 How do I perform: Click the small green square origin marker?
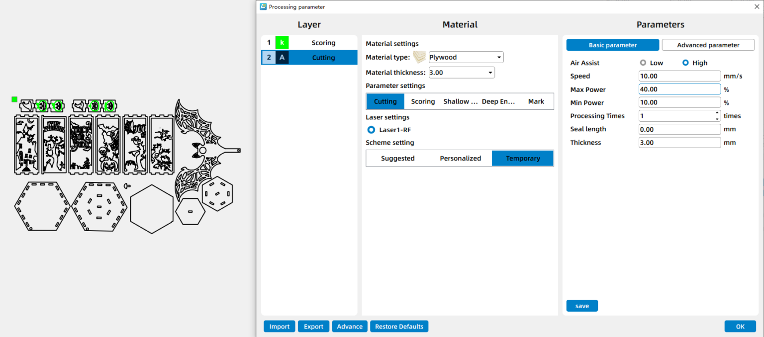tap(14, 99)
